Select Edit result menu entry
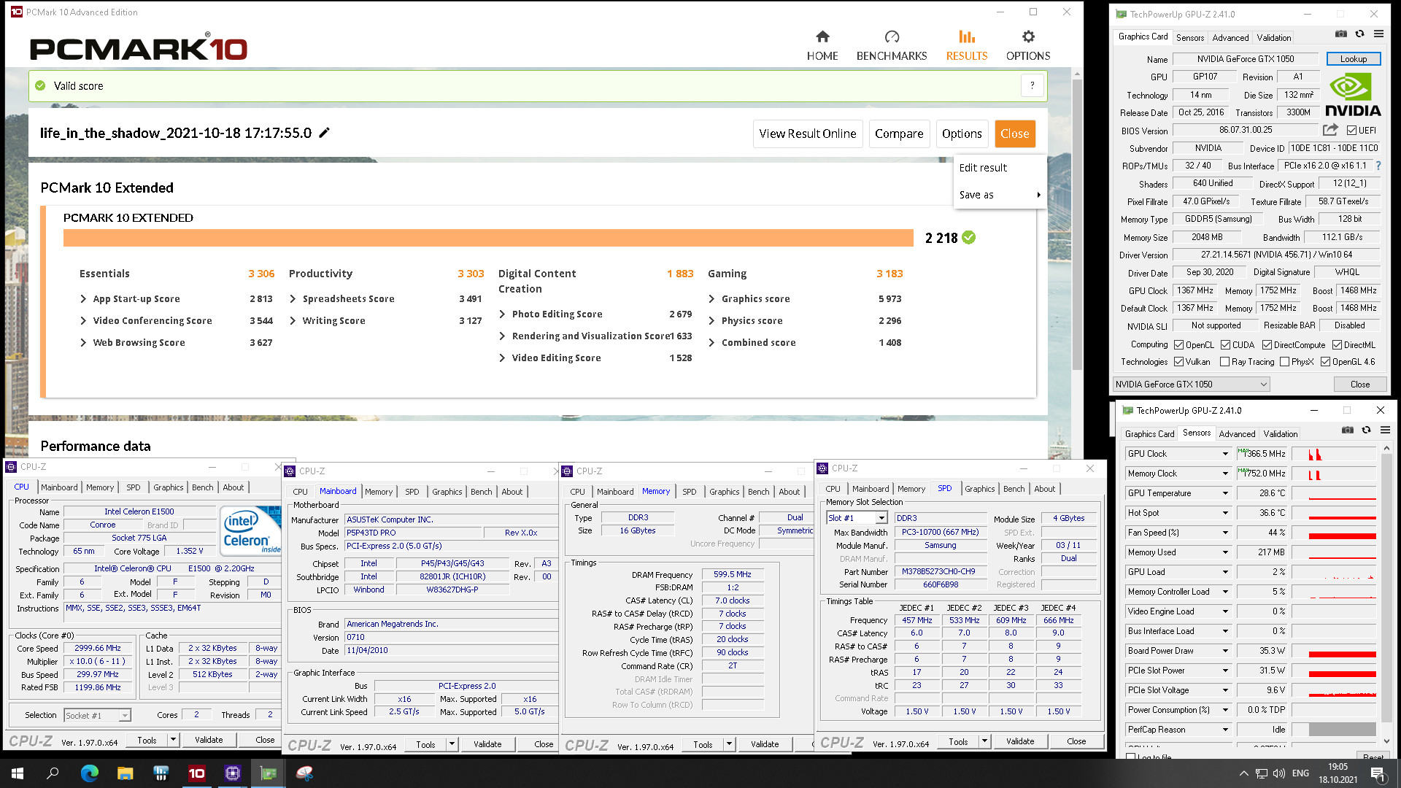This screenshot has width=1401, height=788. (999, 168)
